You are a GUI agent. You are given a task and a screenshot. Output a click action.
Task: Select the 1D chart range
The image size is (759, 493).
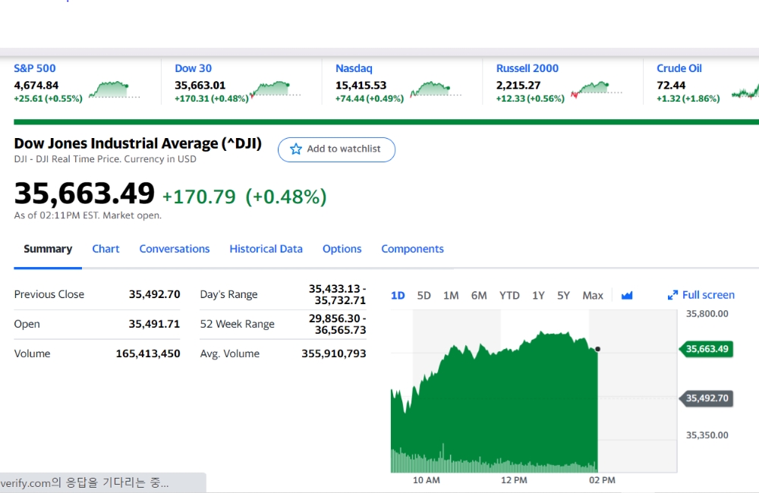[x=398, y=295]
